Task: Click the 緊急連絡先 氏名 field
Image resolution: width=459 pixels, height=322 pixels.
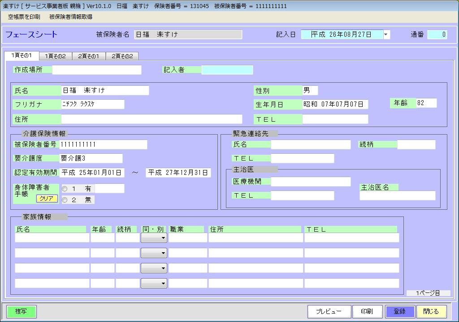Action: click(x=311, y=144)
